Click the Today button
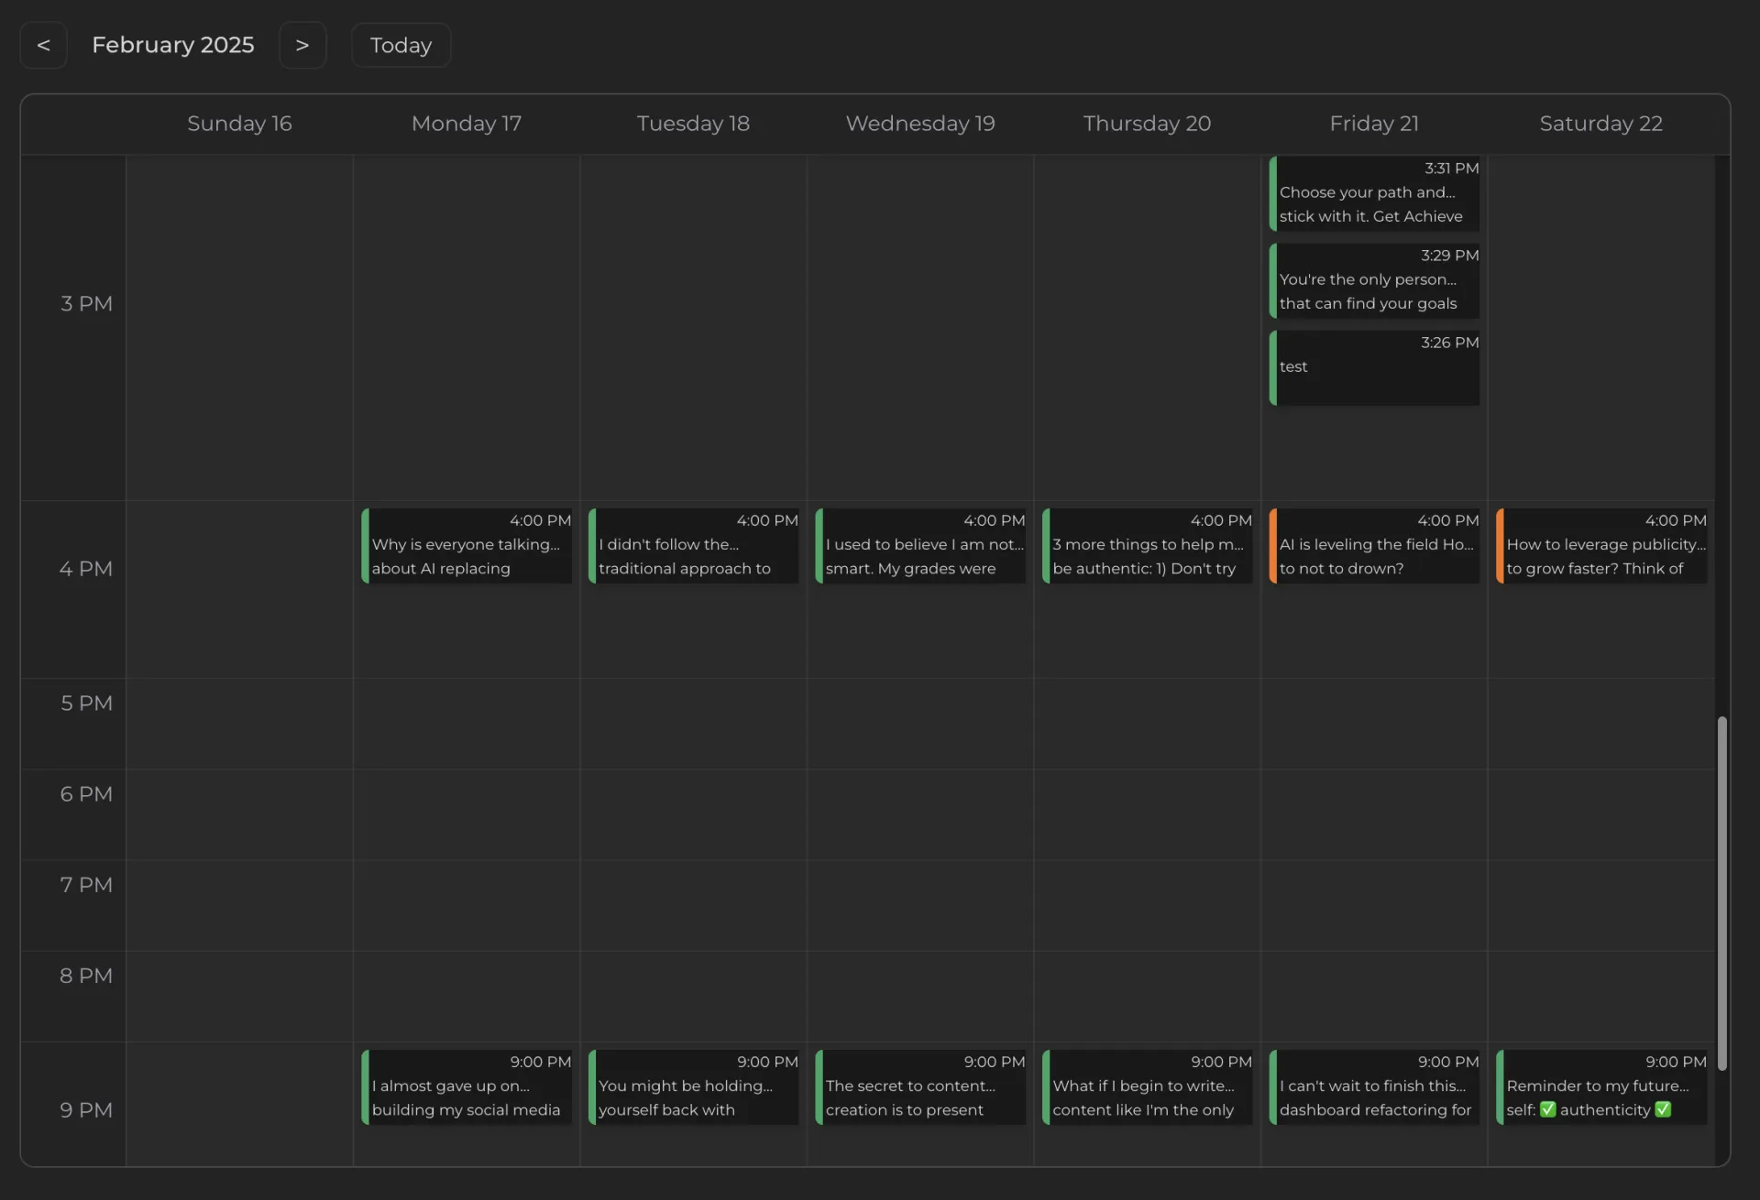Image resolution: width=1760 pixels, height=1200 pixels. point(401,45)
